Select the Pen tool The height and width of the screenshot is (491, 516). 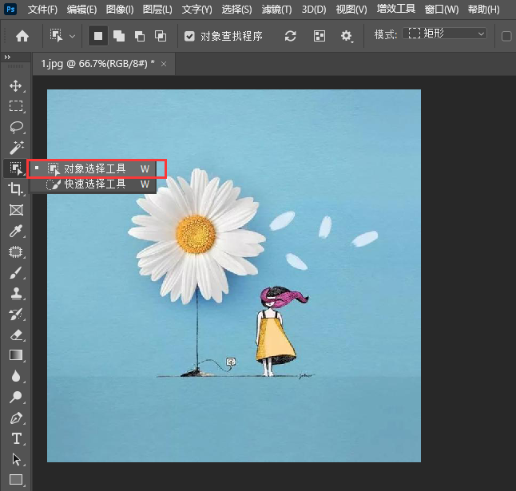16,418
